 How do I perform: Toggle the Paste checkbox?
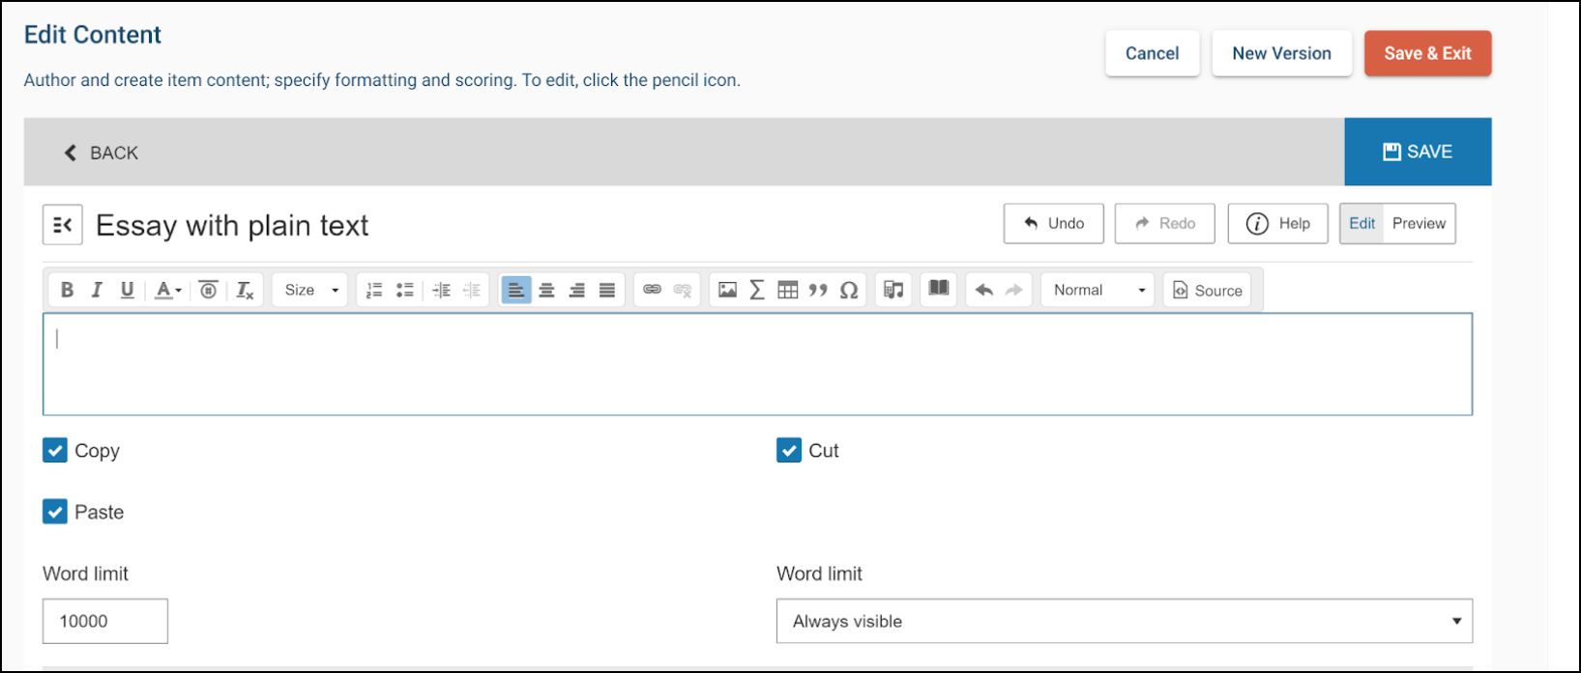pyautogui.click(x=55, y=512)
